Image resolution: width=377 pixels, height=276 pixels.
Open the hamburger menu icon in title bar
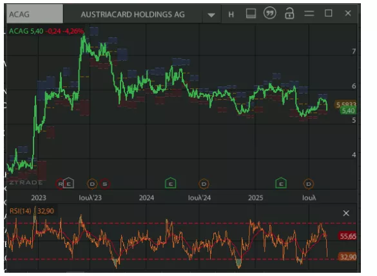point(309,14)
